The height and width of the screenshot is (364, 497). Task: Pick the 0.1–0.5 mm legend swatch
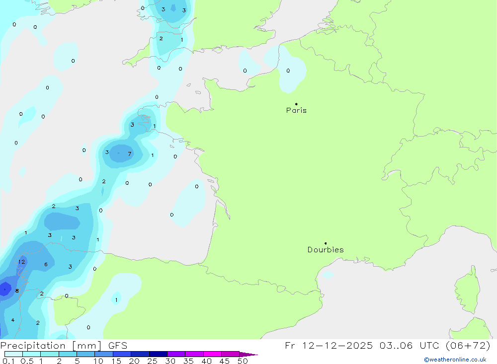pos(13,354)
